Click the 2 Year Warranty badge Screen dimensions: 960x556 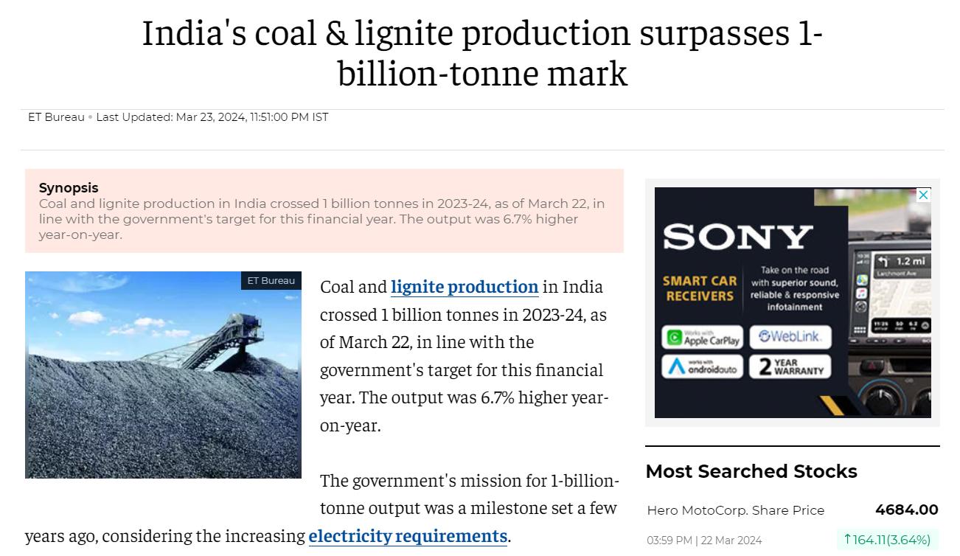coord(790,366)
